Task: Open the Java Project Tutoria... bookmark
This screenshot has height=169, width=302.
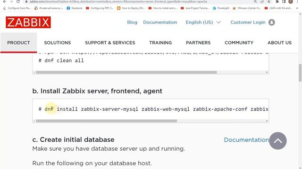Action: point(195,8)
